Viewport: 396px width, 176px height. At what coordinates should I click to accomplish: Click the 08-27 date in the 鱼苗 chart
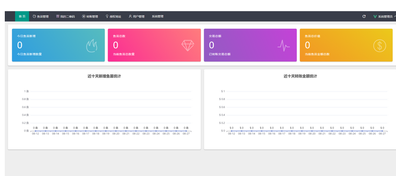(x=186, y=133)
